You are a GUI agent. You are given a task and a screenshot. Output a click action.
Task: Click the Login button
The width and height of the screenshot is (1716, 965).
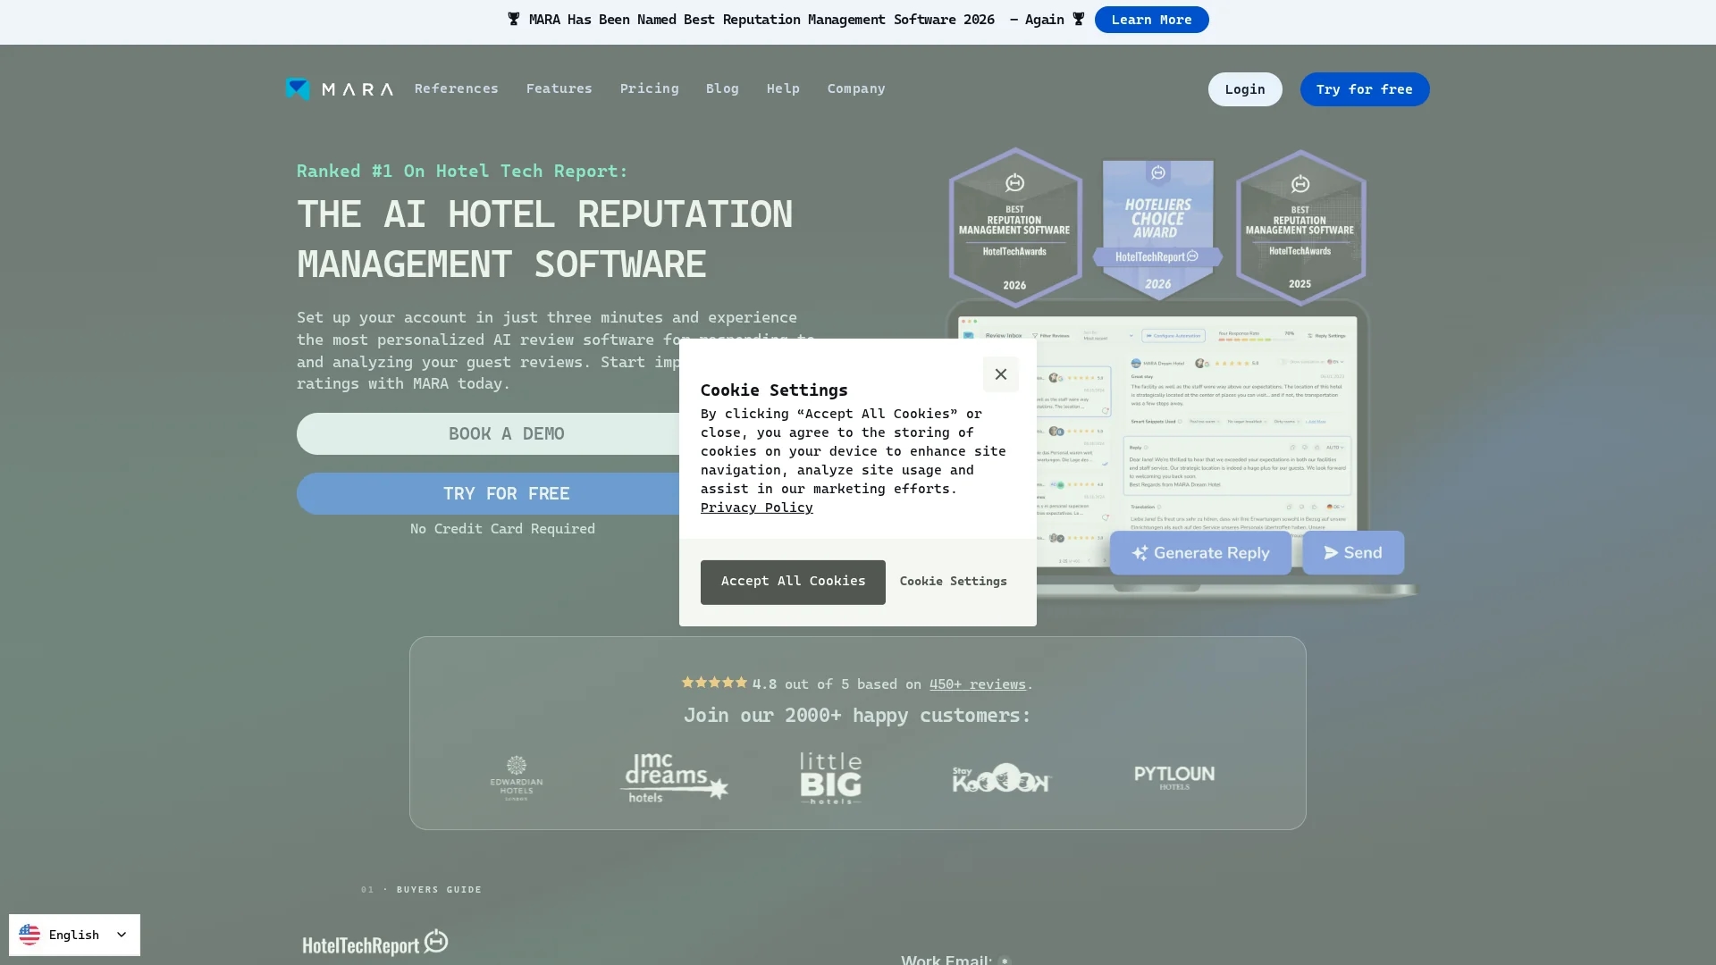click(x=1245, y=89)
